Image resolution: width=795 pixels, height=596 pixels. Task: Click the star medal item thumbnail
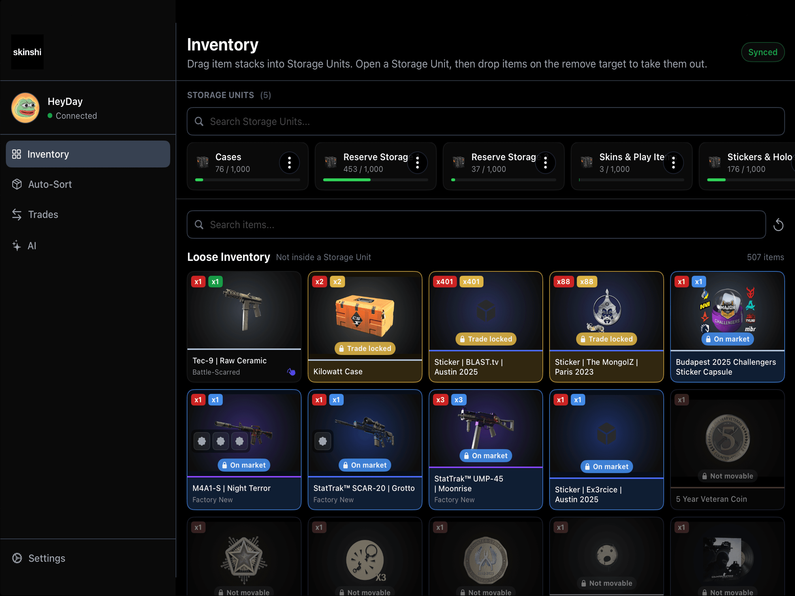tap(244, 559)
